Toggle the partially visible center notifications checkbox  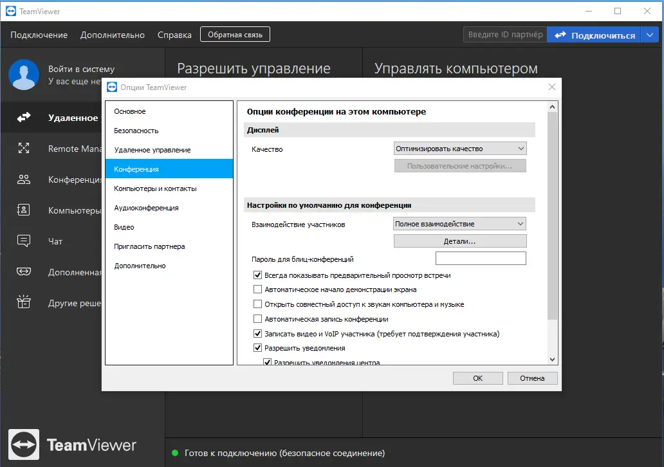(267, 362)
